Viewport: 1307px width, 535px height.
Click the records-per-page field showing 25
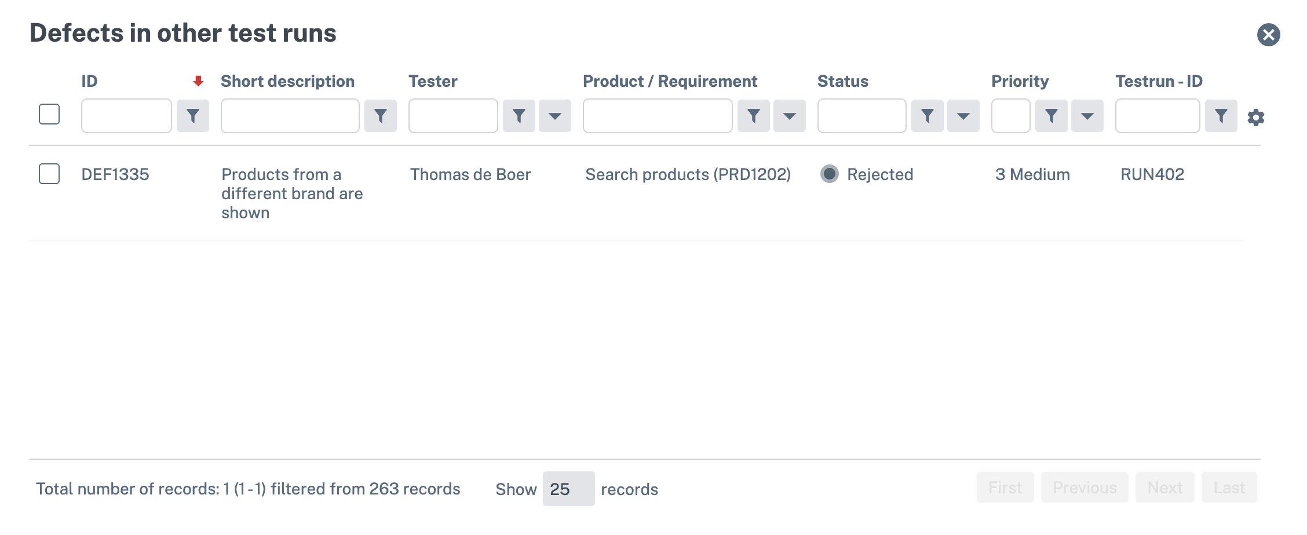coord(568,489)
